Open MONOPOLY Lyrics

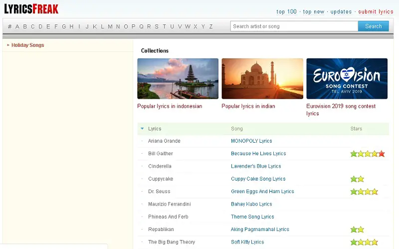(251, 141)
